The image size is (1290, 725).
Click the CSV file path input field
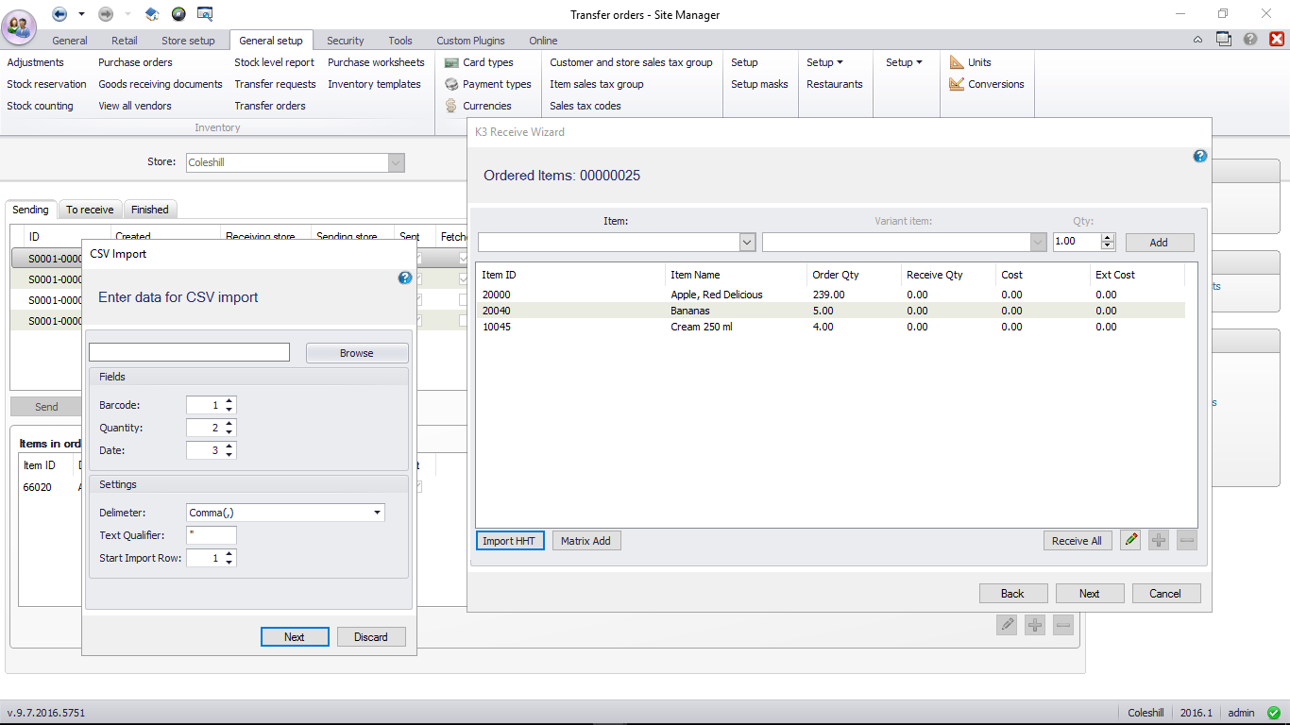[189, 352]
